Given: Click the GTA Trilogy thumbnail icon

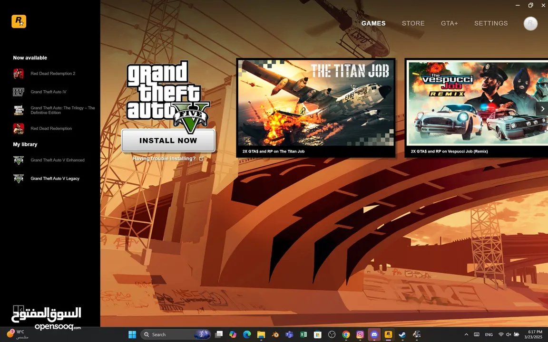Looking at the screenshot, I should (x=19, y=110).
